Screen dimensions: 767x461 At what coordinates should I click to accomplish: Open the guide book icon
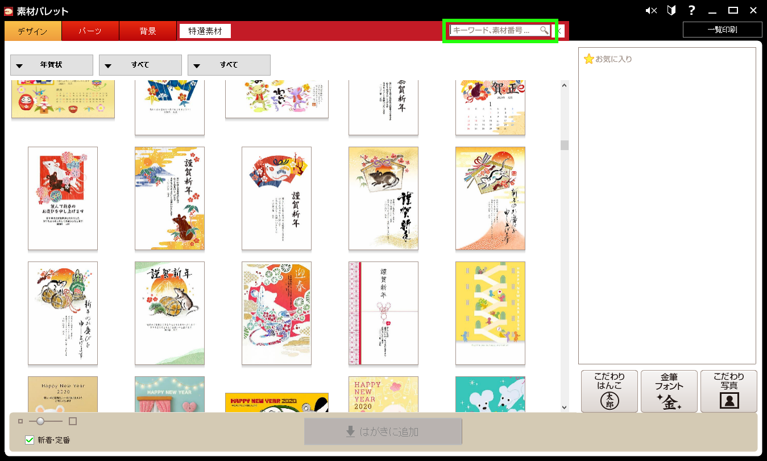coord(671,10)
